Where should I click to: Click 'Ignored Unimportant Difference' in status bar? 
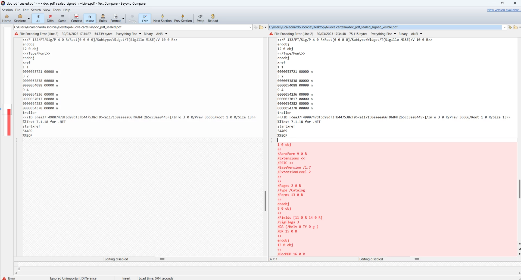(73, 278)
